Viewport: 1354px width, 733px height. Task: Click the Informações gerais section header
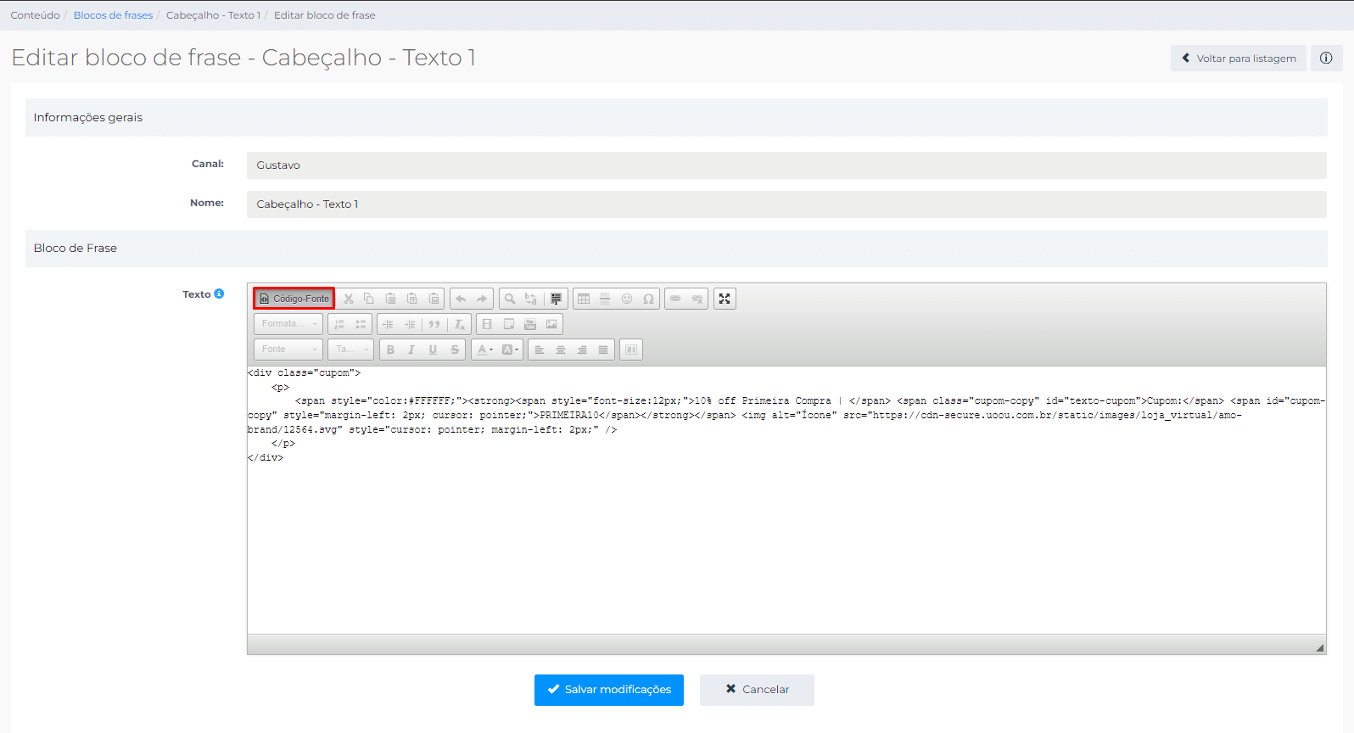point(676,118)
